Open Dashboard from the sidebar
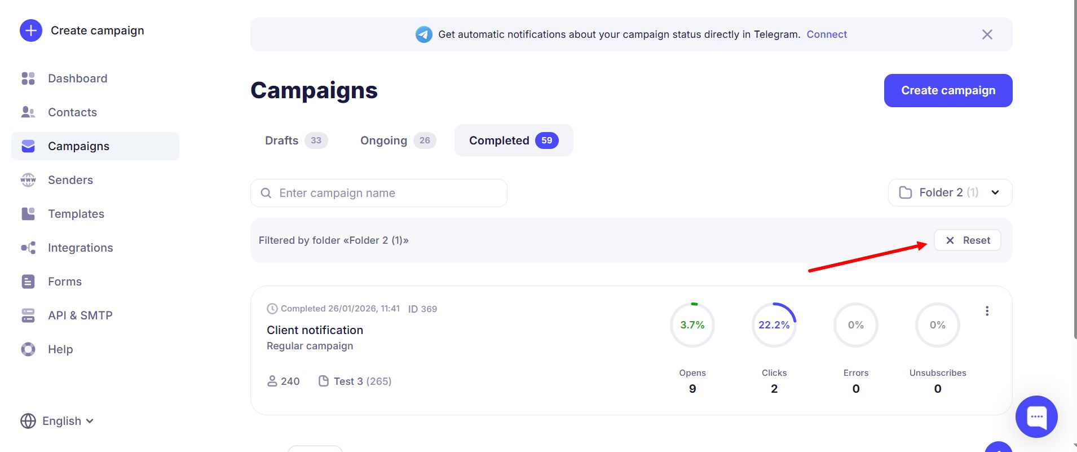 tap(77, 78)
